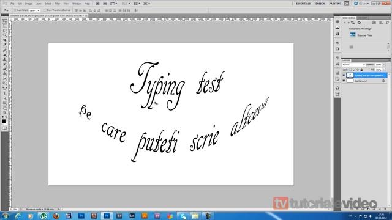Viewport: 392px width, 220px height.
Task: Click Browse Files in Mini Bridge
Action: point(365,35)
